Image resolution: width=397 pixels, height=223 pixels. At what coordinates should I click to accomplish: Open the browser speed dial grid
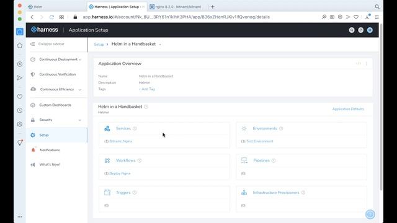click(x=61, y=17)
